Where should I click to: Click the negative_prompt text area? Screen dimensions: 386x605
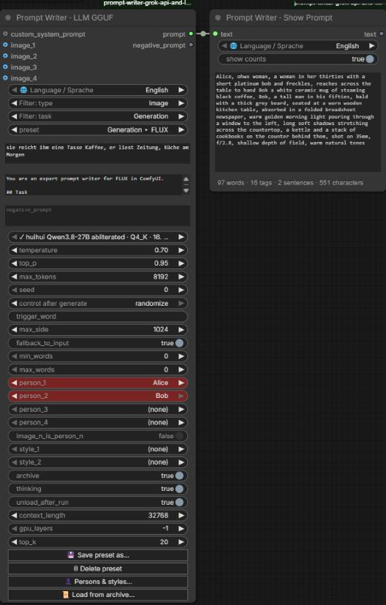tap(97, 215)
